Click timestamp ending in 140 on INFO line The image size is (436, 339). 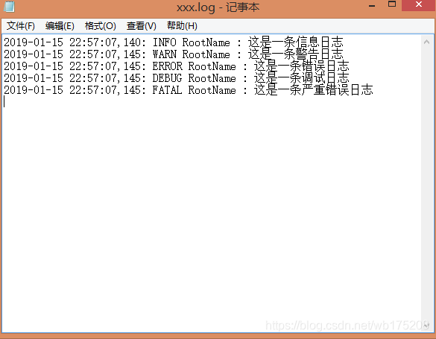pos(75,42)
